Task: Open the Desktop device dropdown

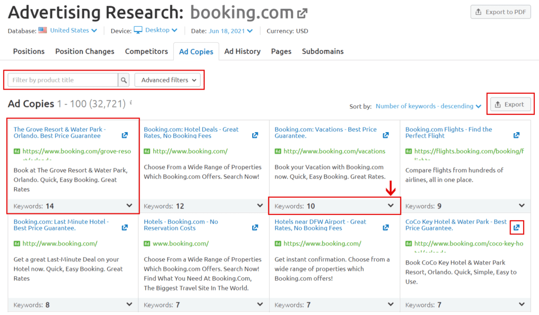Action: (x=161, y=30)
